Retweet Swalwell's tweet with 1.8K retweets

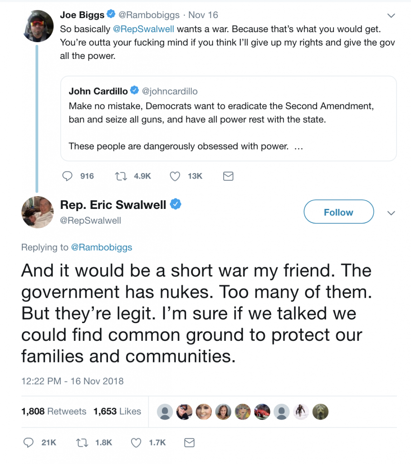tap(82, 443)
